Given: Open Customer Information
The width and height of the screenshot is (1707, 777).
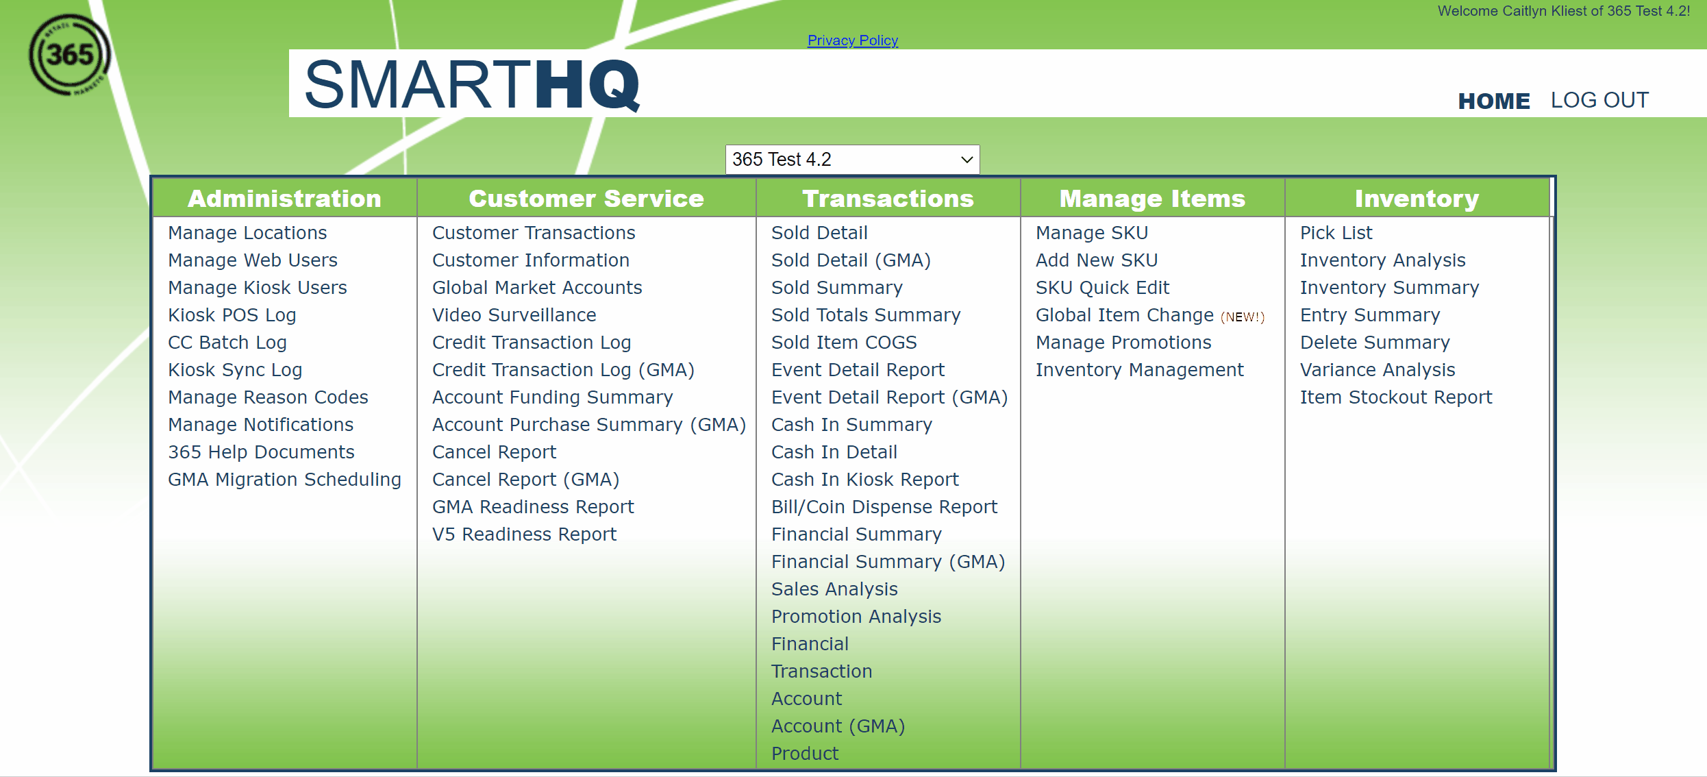Looking at the screenshot, I should (531, 260).
